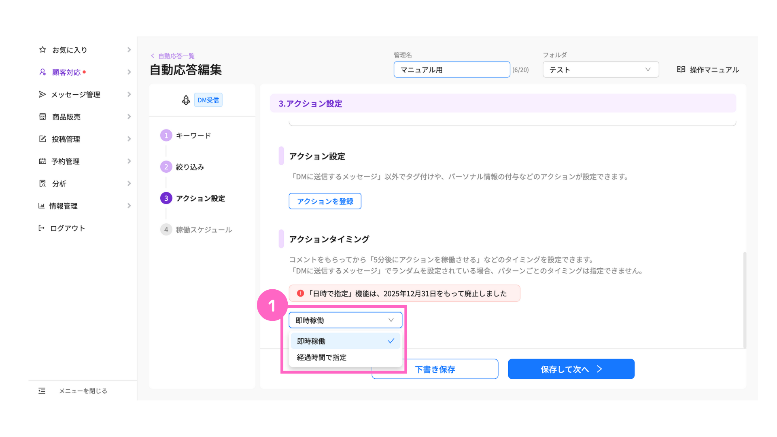Click the person icon beside 顧客対応
Screen dimensions: 777x437
click(42, 72)
